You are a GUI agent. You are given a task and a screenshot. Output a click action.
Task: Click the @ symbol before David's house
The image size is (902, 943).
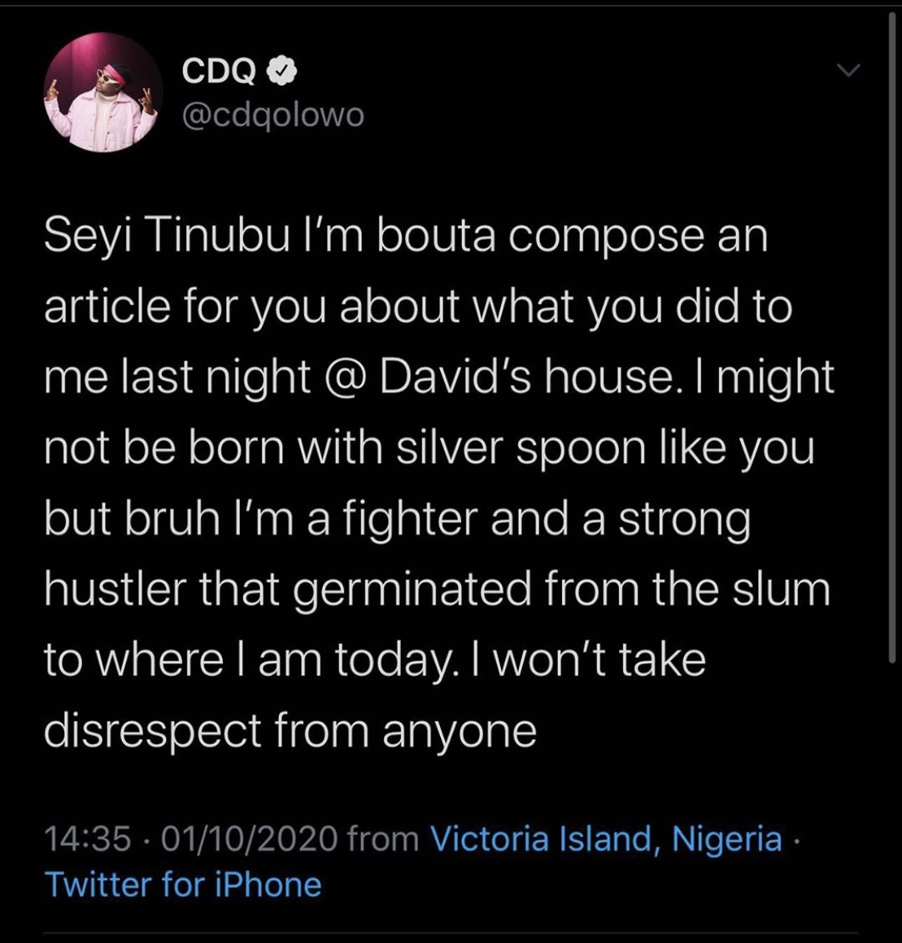pos(344,378)
